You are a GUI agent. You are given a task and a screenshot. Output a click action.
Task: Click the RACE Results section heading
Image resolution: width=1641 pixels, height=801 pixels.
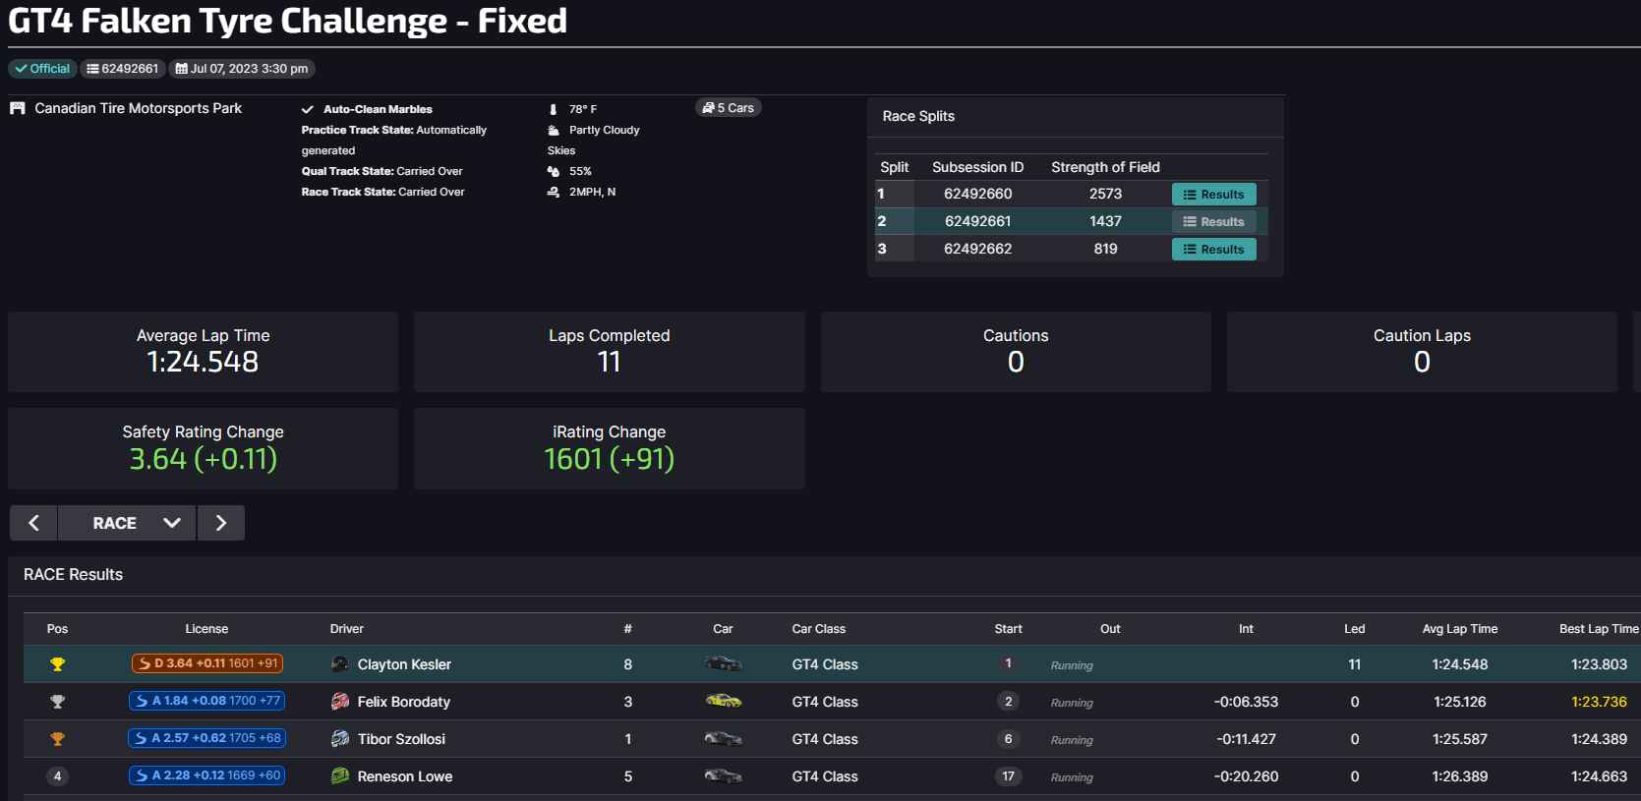pos(73,575)
